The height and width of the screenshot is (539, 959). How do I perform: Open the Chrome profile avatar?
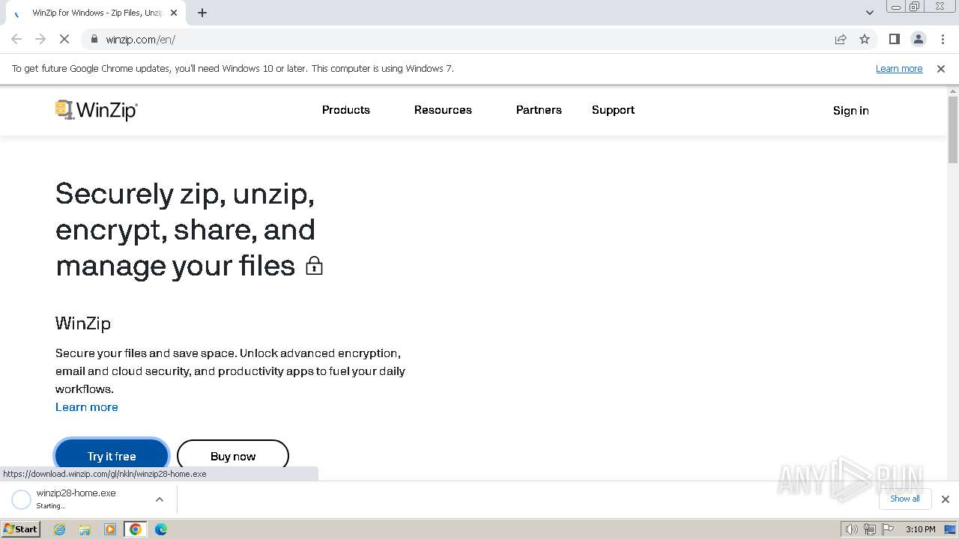point(919,39)
